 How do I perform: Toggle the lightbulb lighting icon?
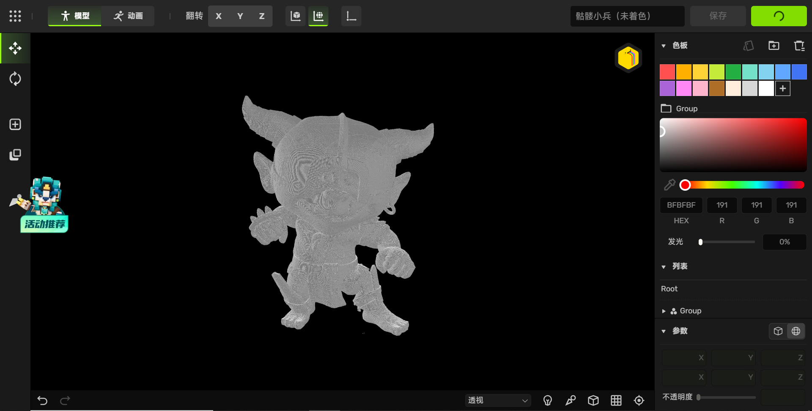(x=548, y=400)
